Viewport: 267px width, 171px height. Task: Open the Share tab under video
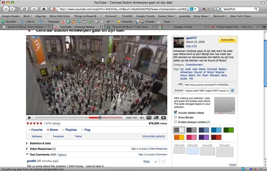(52, 130)
